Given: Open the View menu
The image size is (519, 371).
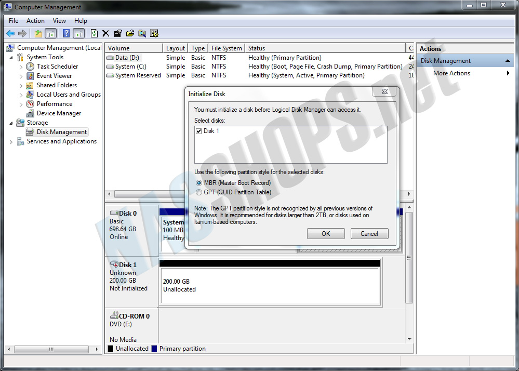Looking at the screenshot, I should (59, 20).
